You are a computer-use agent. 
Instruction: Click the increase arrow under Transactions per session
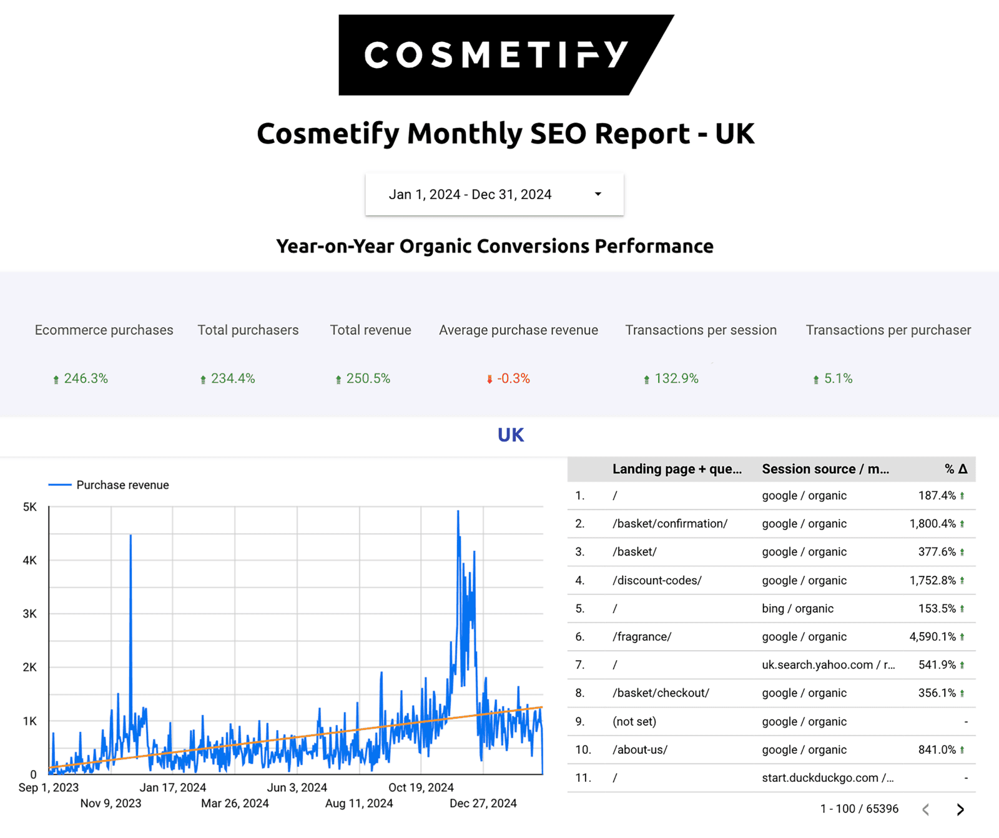tap(646, 378)
